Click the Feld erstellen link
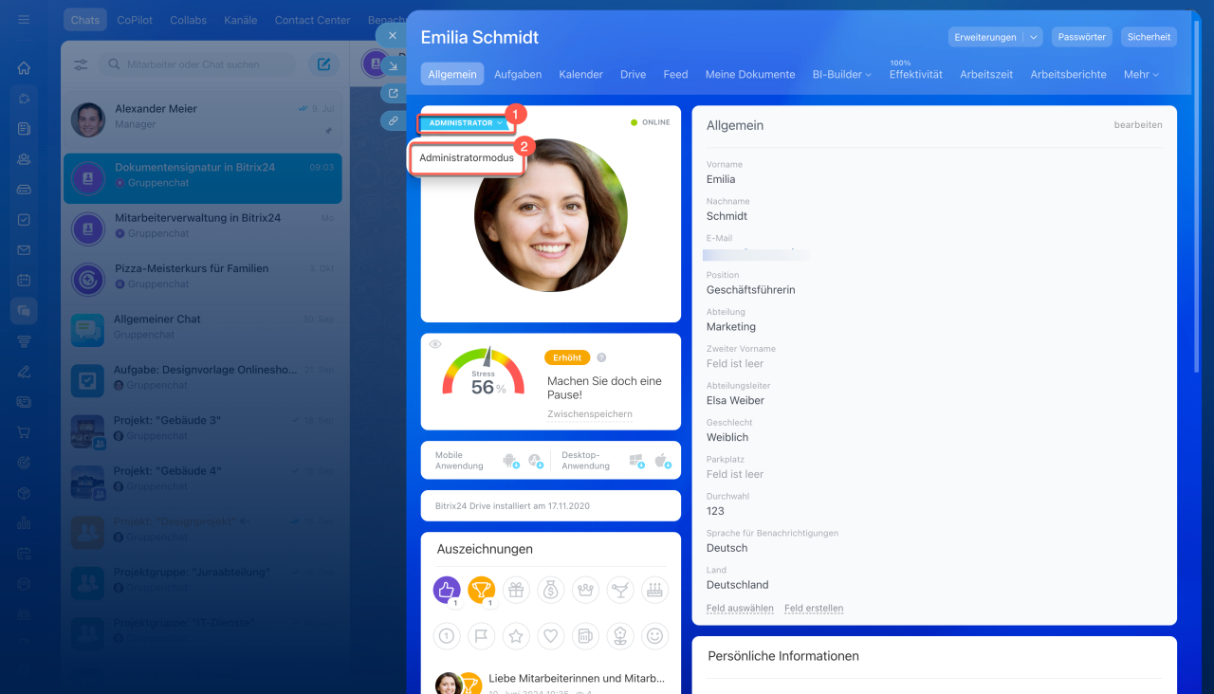Screen dimensions: 1214x694 point(814,608)
